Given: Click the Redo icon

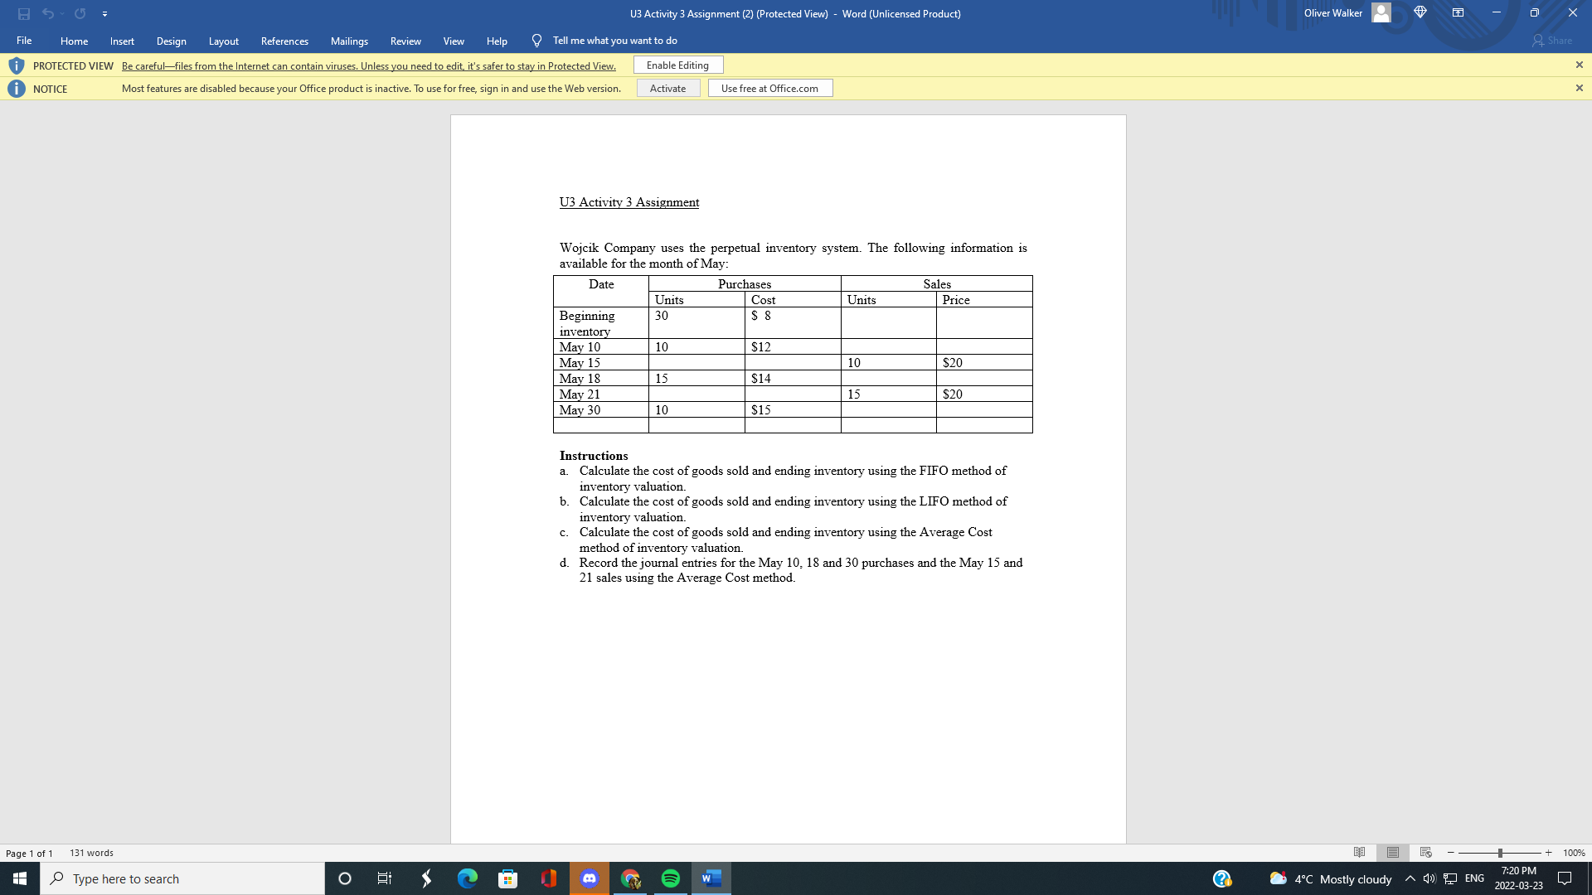Looking at the screenshot, I should click(79, 13).
